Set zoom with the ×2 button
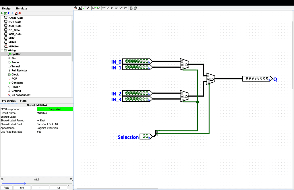The width and height of the screenshot is (294, 190). click(58, 188)
